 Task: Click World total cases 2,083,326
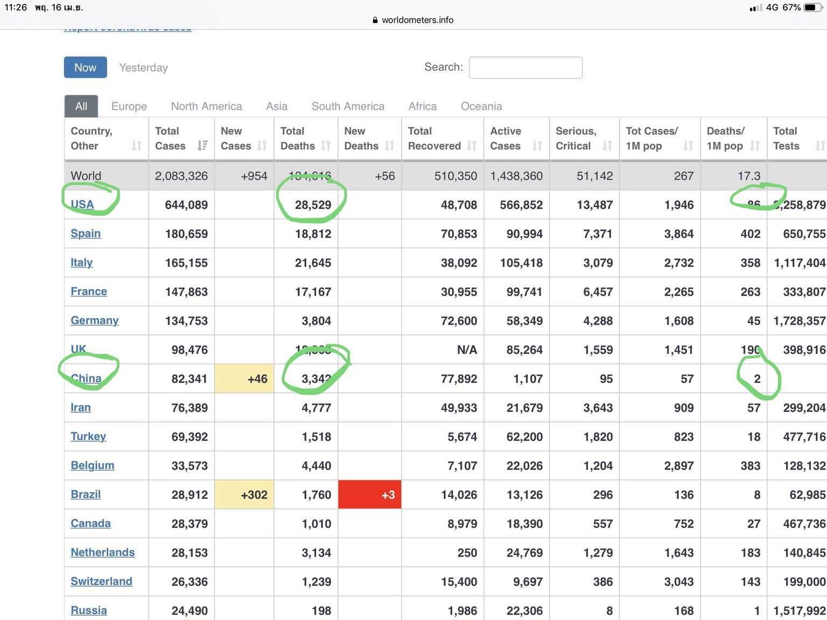point(181,176)
